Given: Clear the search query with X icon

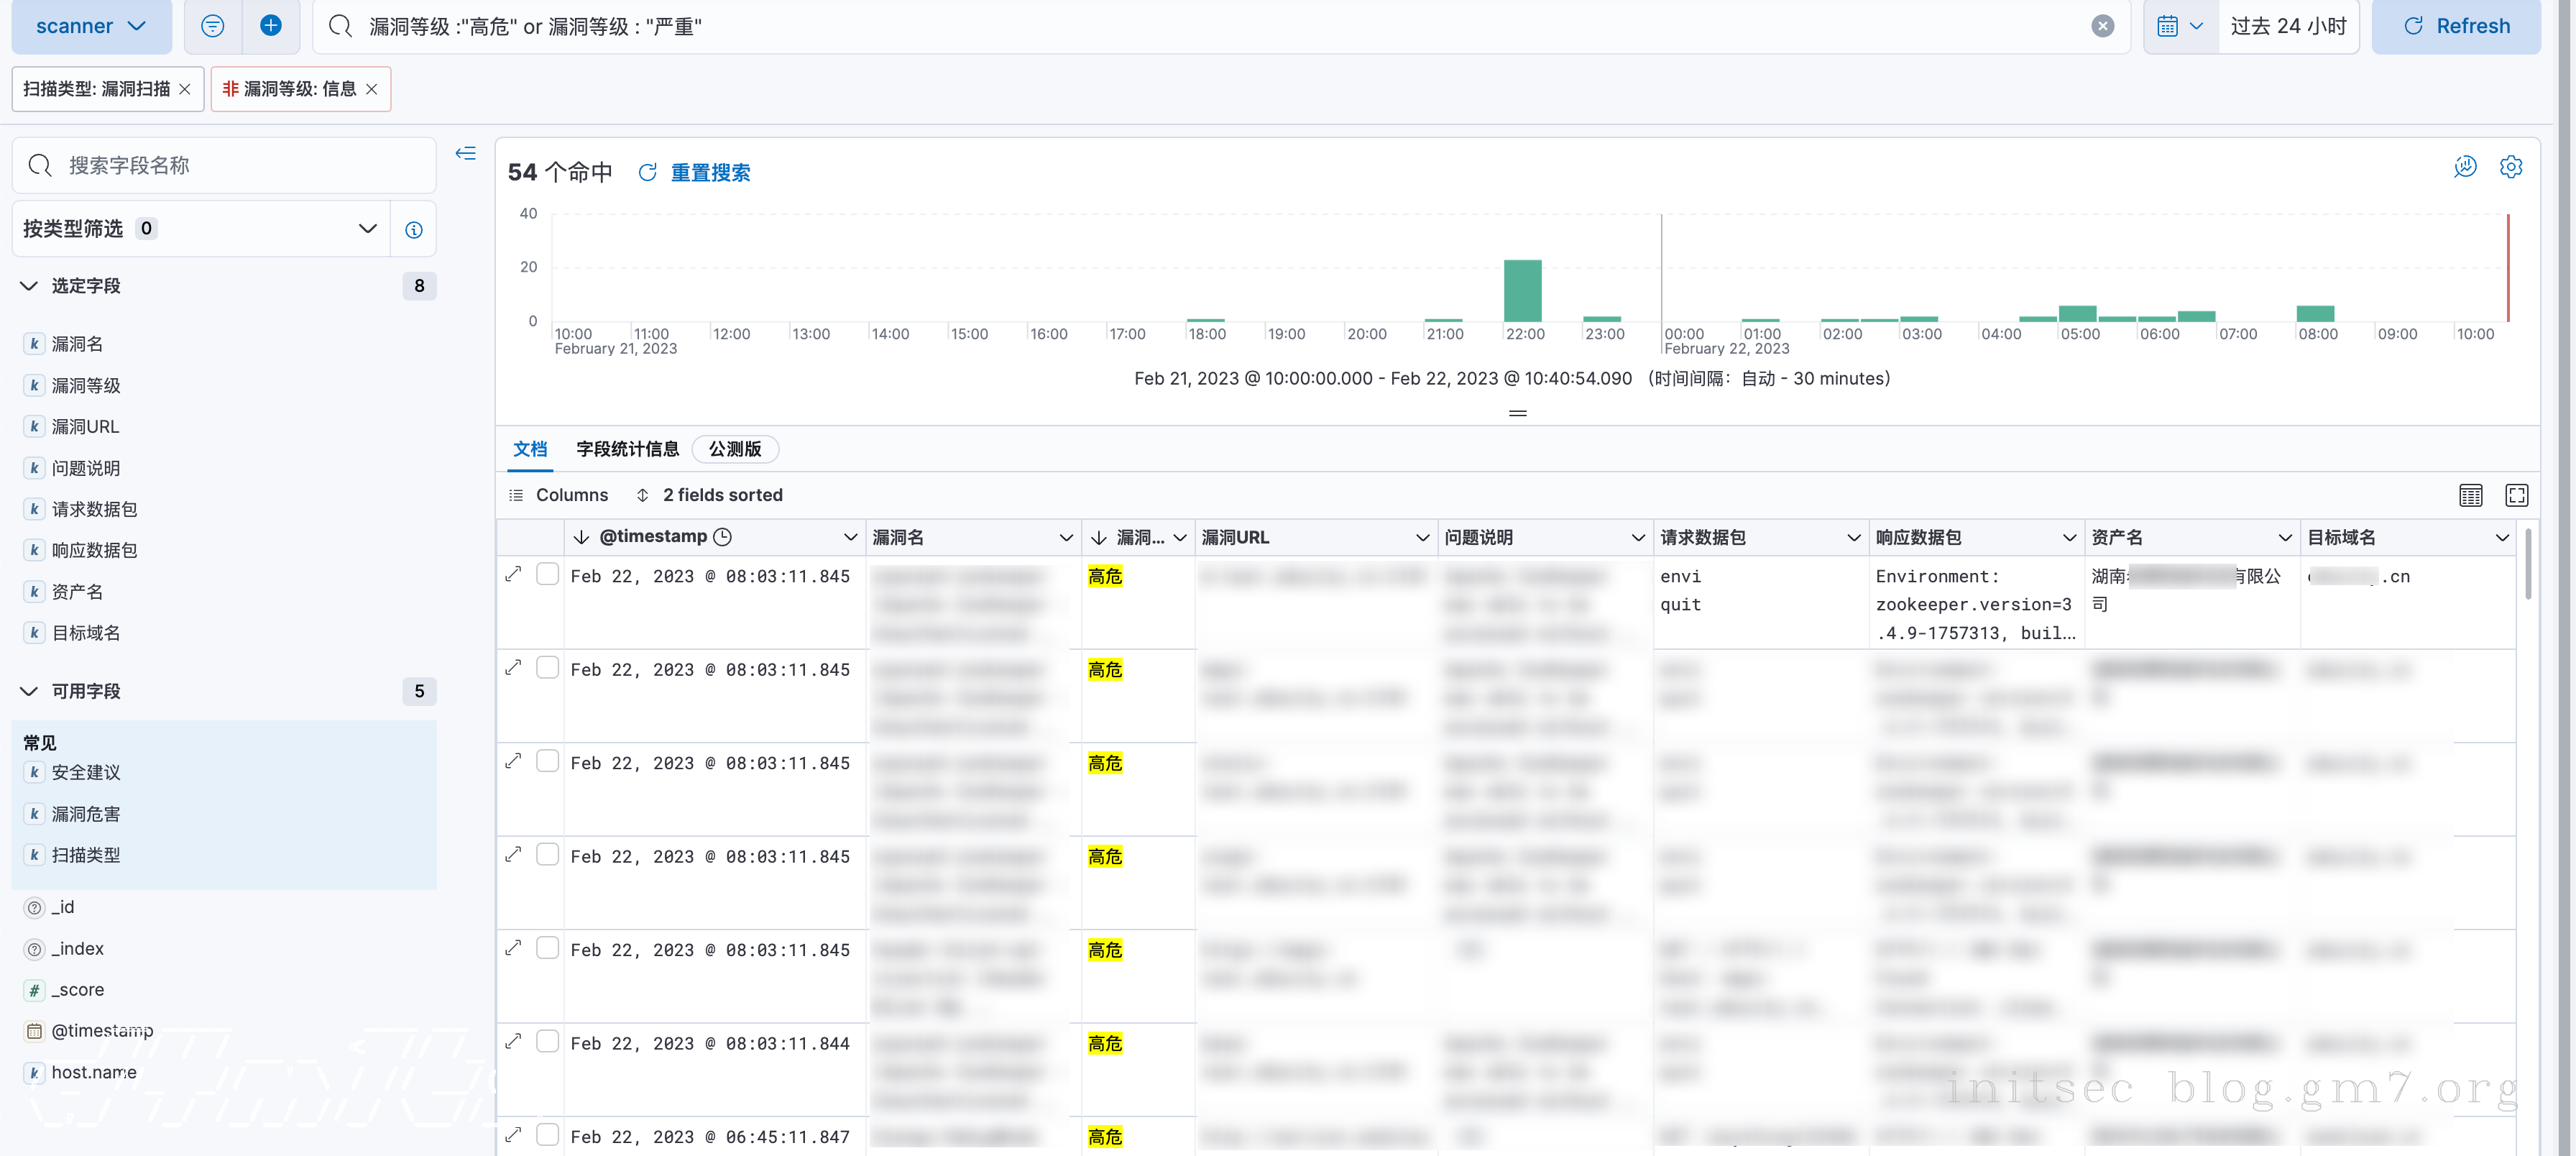Looking at the screenshot, I should click(x=2102, y=26).
